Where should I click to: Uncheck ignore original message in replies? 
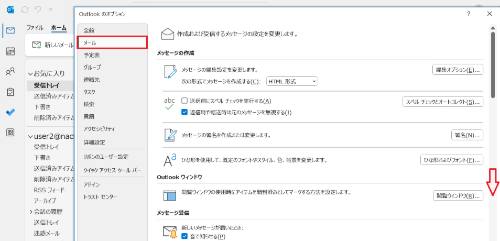pos(184,112)
